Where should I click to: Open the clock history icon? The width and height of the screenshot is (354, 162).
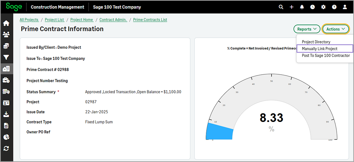[312, 7]
